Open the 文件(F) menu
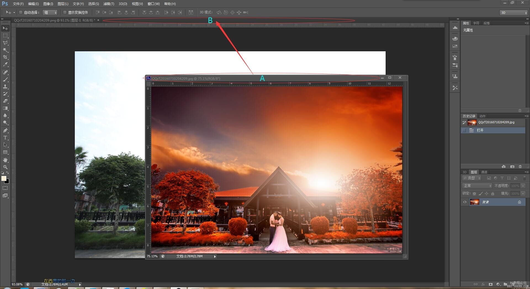This screenshot has width=530, height=289. tap(18, 4)
